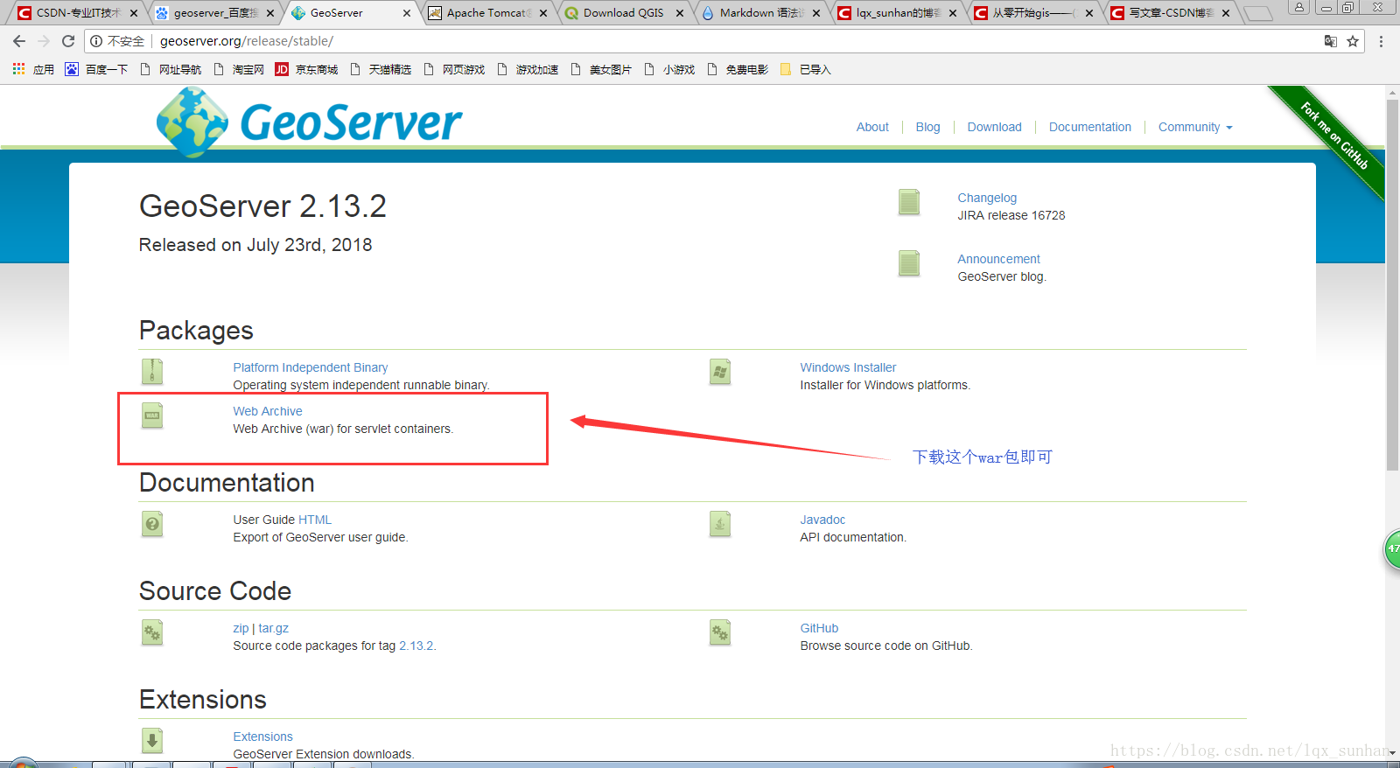
Task: Open the Apps grid shortcut in bookmarks bar
Action: 32,69
